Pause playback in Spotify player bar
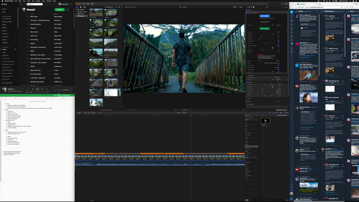This screenshot has width=359, height=202. click(37, 89)
